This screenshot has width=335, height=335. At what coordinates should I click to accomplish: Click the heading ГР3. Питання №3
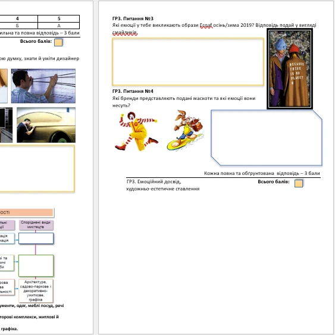[x=133, y=18]
